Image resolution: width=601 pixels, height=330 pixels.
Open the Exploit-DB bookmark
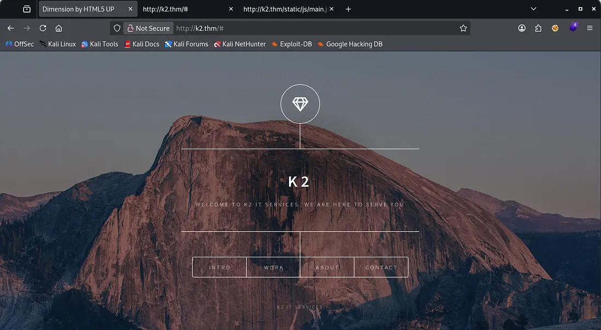tap(292, 44)
